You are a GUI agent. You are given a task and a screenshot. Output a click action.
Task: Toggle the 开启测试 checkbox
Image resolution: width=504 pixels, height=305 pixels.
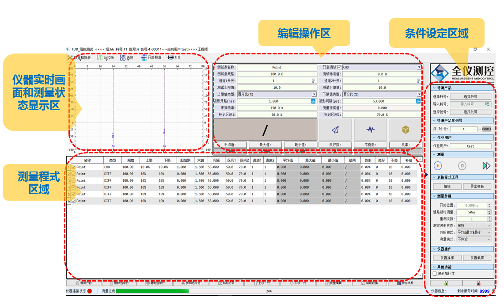(339, 67)
